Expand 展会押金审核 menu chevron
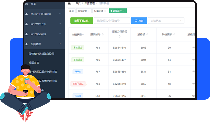 60,34
